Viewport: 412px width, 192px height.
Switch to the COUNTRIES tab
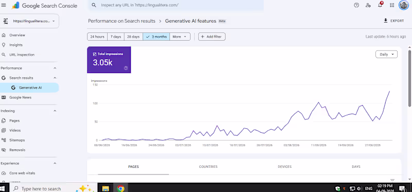click(208, 167)
